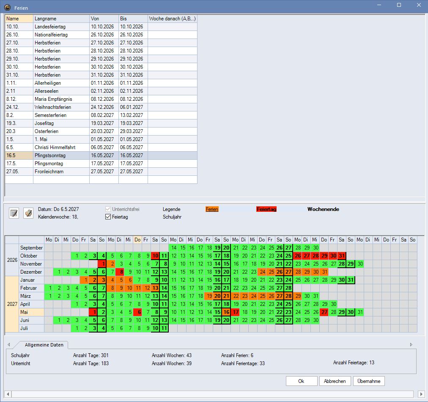The height and width of the screenshot is (402, 428).
Task: Click the Bis cell 29.03.2027
Action: pyautogui.click(x=133, y=131)
